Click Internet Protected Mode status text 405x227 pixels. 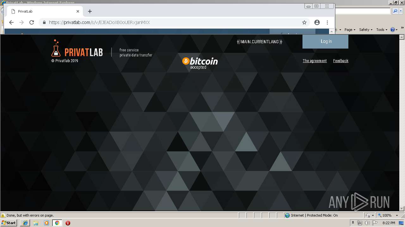[x=314, y=215]
